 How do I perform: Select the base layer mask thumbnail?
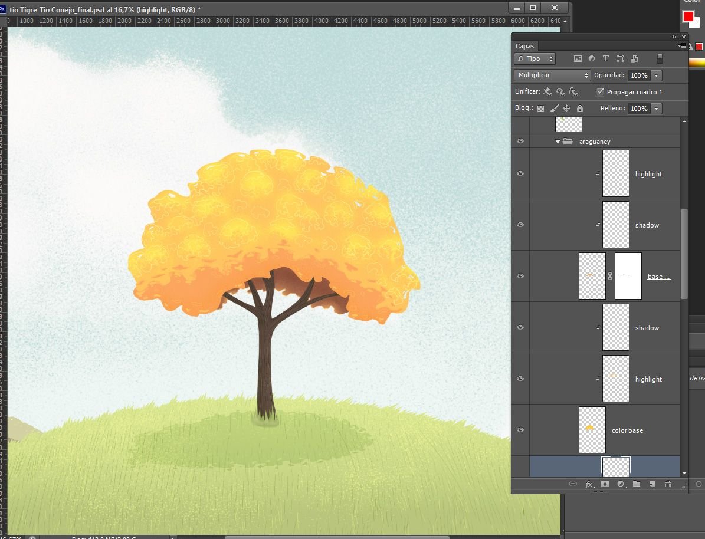pos(628,276)
